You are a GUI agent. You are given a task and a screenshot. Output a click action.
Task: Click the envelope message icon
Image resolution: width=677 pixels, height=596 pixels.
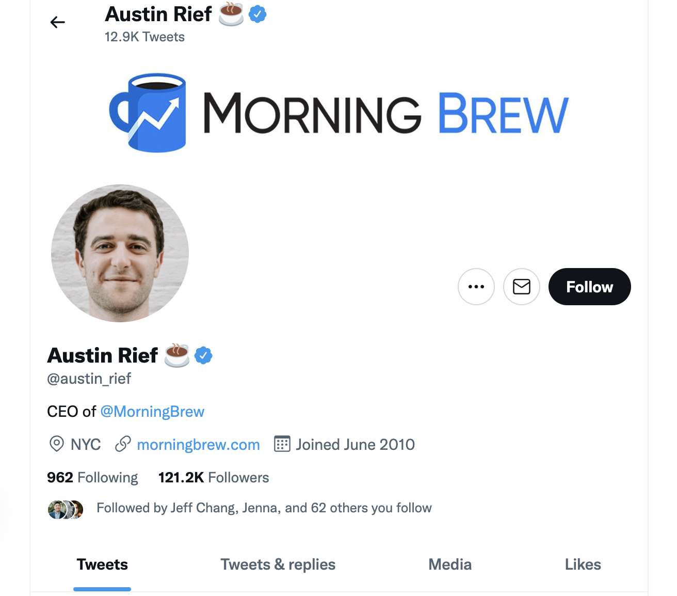(x=521, y=287)
